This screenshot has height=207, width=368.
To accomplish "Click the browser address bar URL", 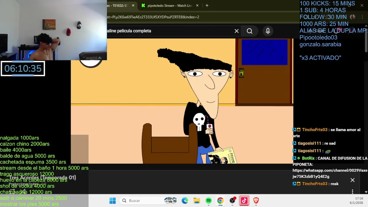I will tap(153, 17).
